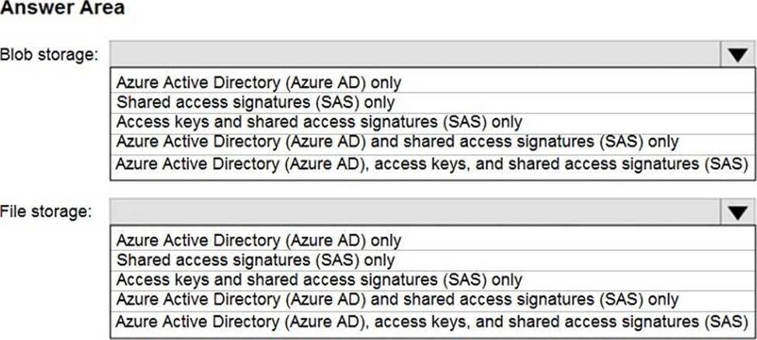757x340 pixels.
Task: Click the Answer Area heading
Action: pos(62,9)
